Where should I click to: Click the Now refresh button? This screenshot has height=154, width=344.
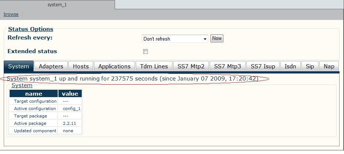point(217,38)
